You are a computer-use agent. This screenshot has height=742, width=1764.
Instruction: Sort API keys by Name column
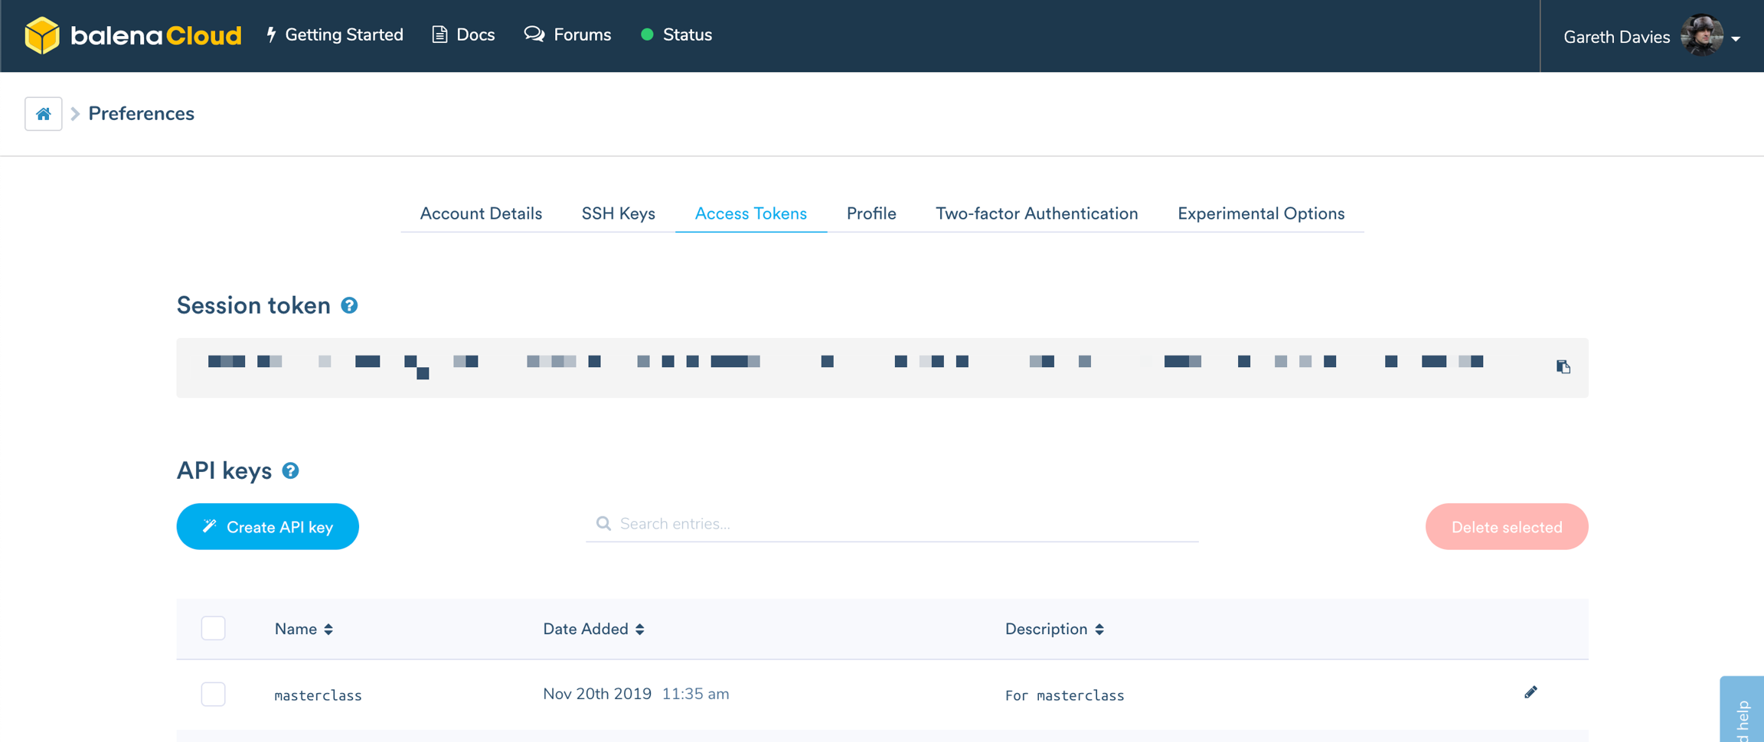[x=303, y=630]
